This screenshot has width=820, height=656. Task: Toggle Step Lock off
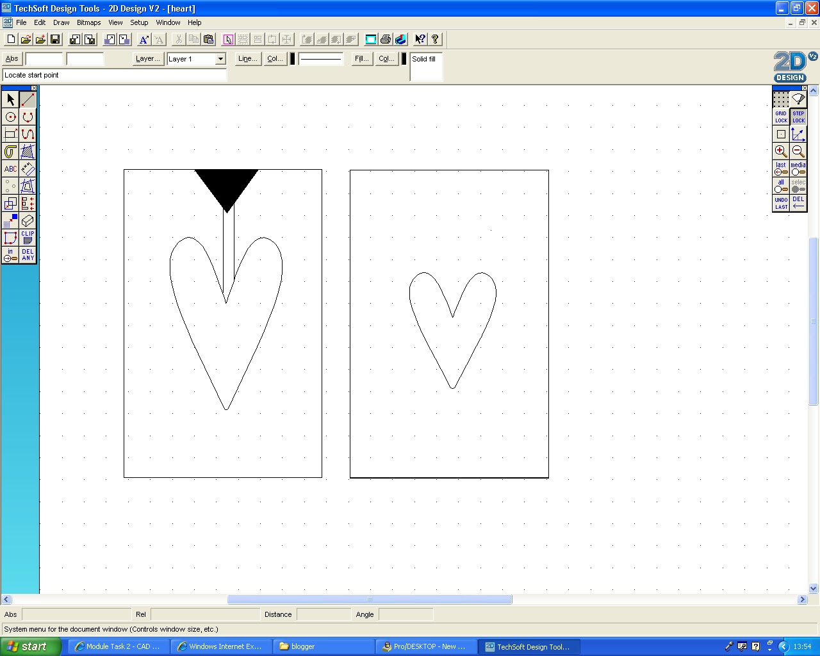click(798, 117)
